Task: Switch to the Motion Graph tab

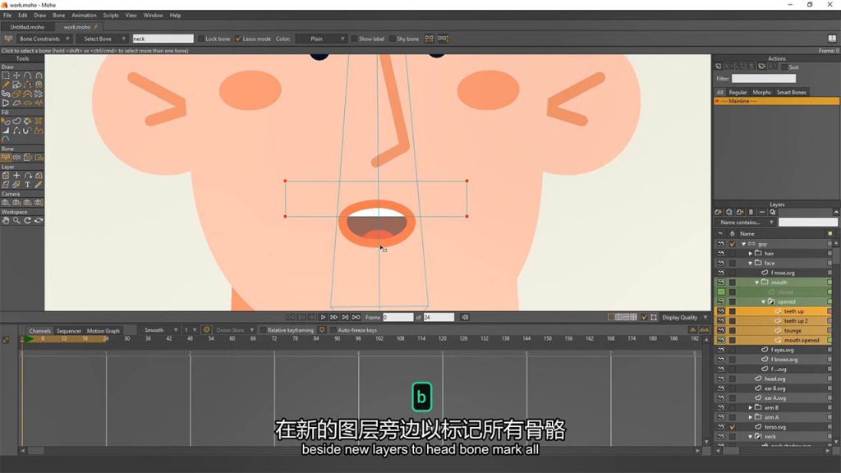Action: (x=103, y=331)
